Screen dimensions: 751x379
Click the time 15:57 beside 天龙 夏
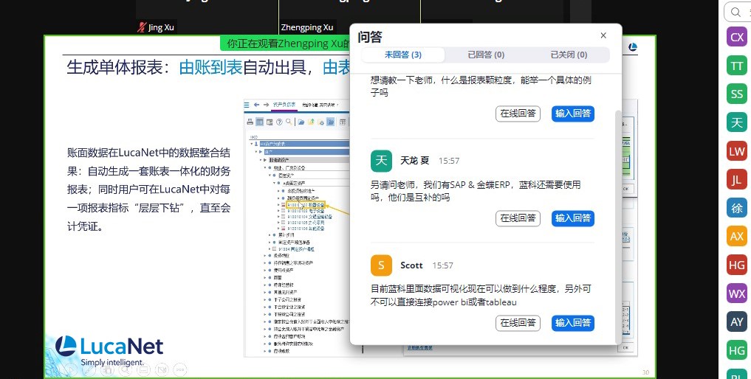(449, 161)
